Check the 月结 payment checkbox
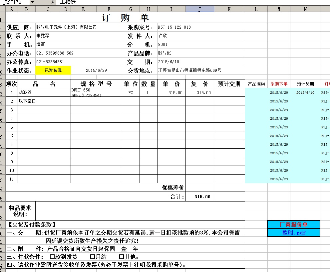This screenshot has width=330, height=272. [93, 257]
